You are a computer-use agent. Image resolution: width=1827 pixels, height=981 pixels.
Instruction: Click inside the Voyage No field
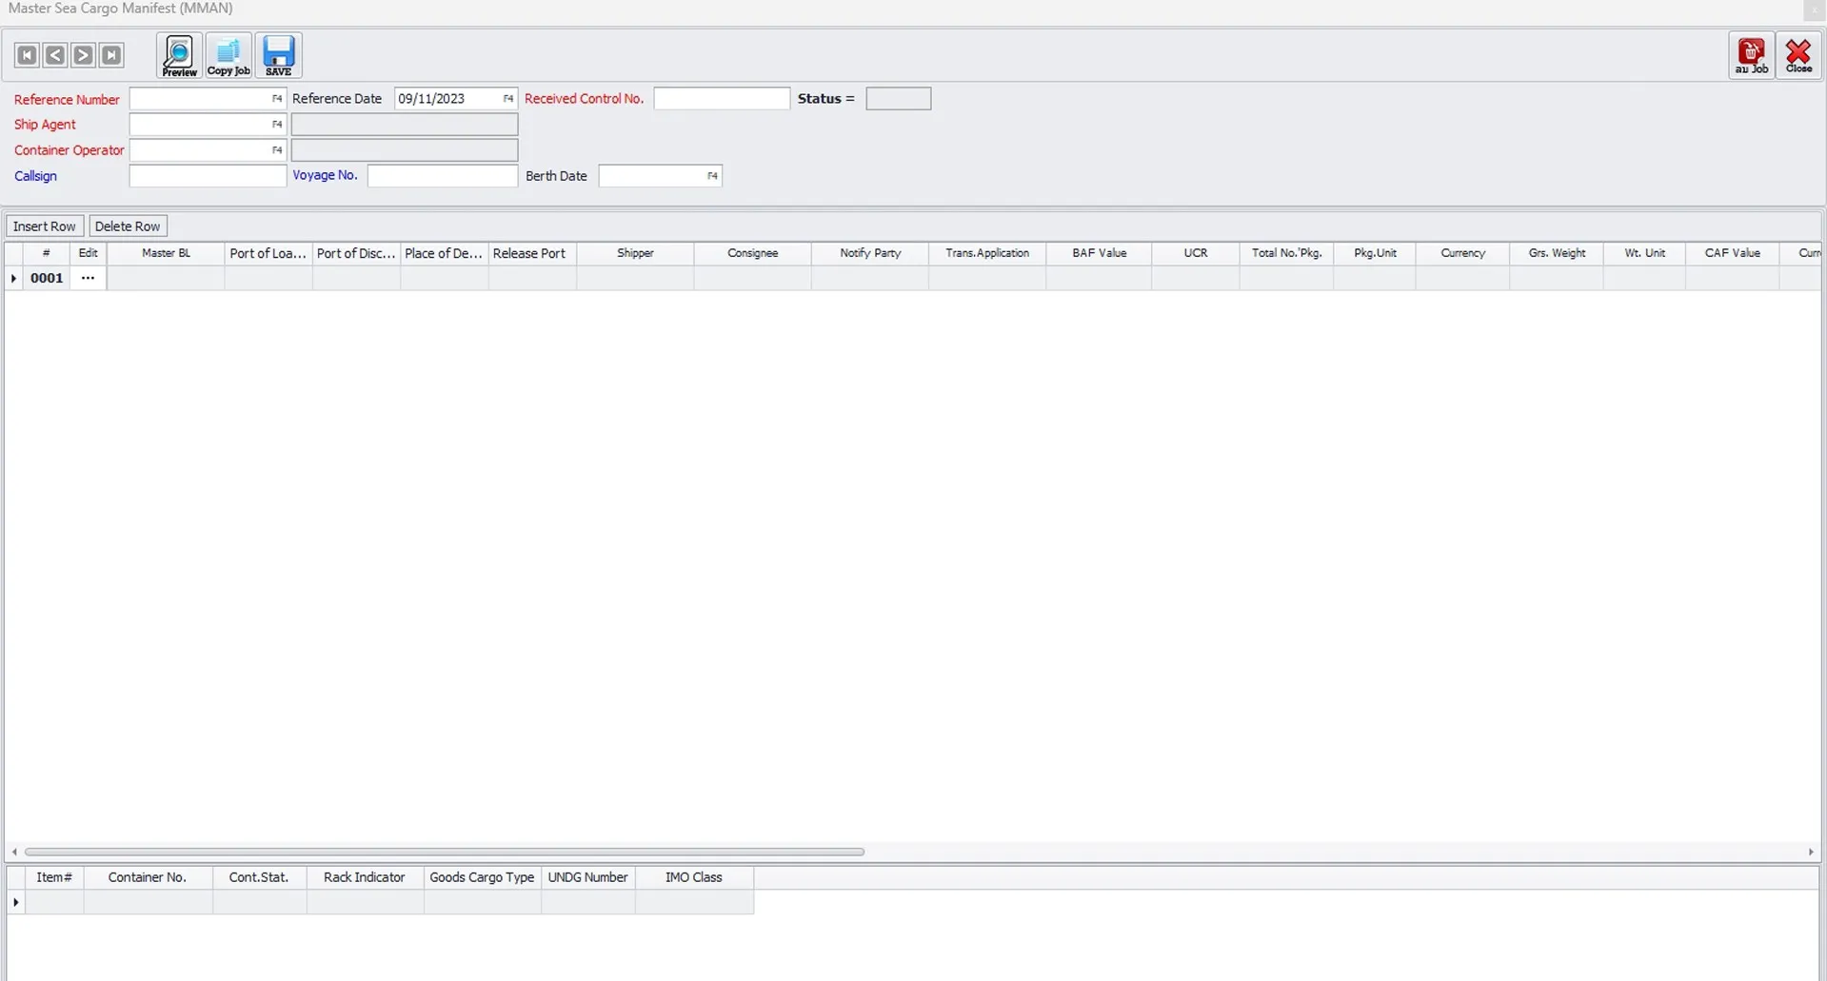[x=441, y=175]
